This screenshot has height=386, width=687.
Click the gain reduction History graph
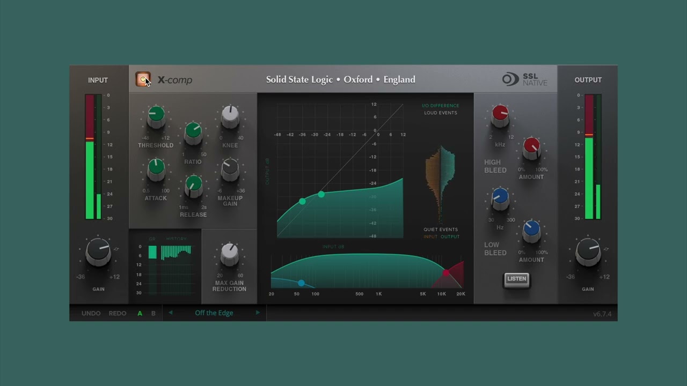coord(176,270)
